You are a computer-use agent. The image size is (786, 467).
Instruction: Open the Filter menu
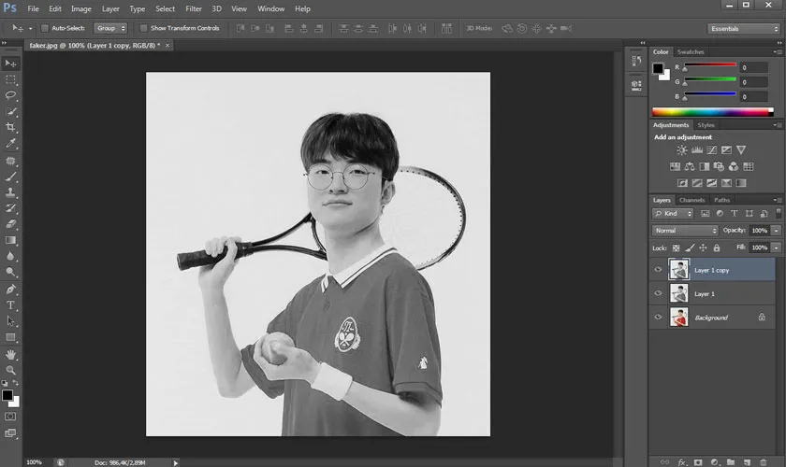[193, 8]
